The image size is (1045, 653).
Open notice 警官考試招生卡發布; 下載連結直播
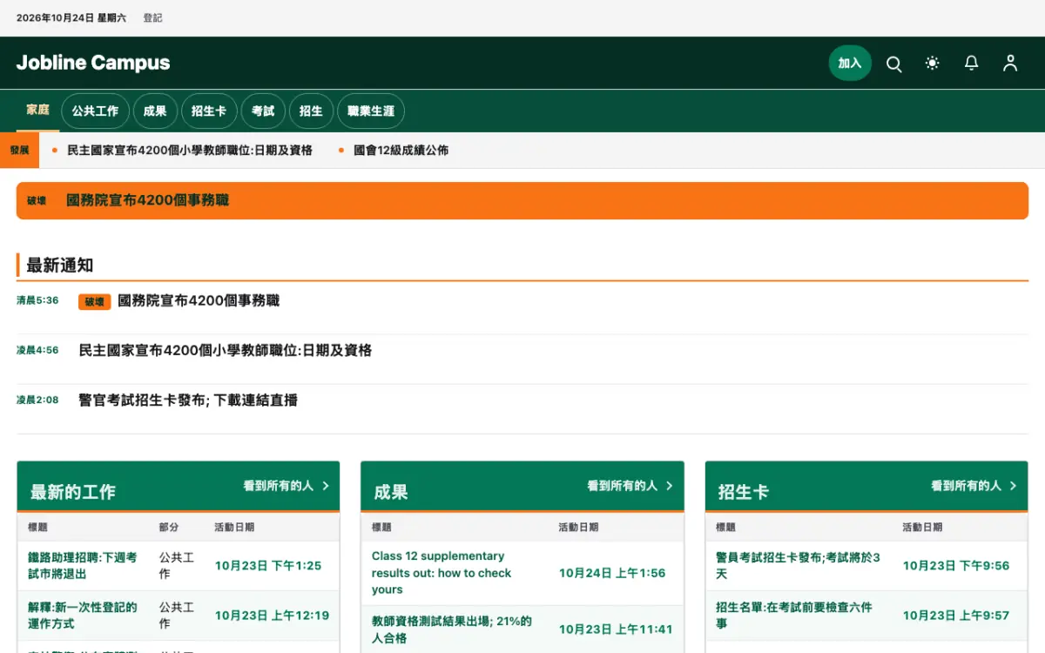[188, 401]
